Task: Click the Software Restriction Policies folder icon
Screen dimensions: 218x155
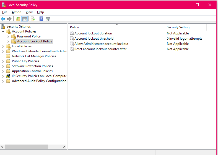Action: point(8,66)
